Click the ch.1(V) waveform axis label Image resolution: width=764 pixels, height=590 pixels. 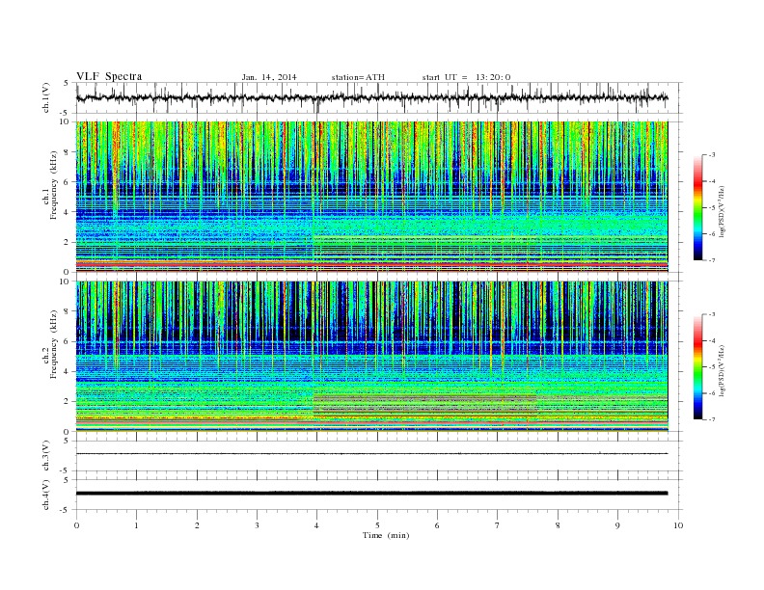(45, 97)
